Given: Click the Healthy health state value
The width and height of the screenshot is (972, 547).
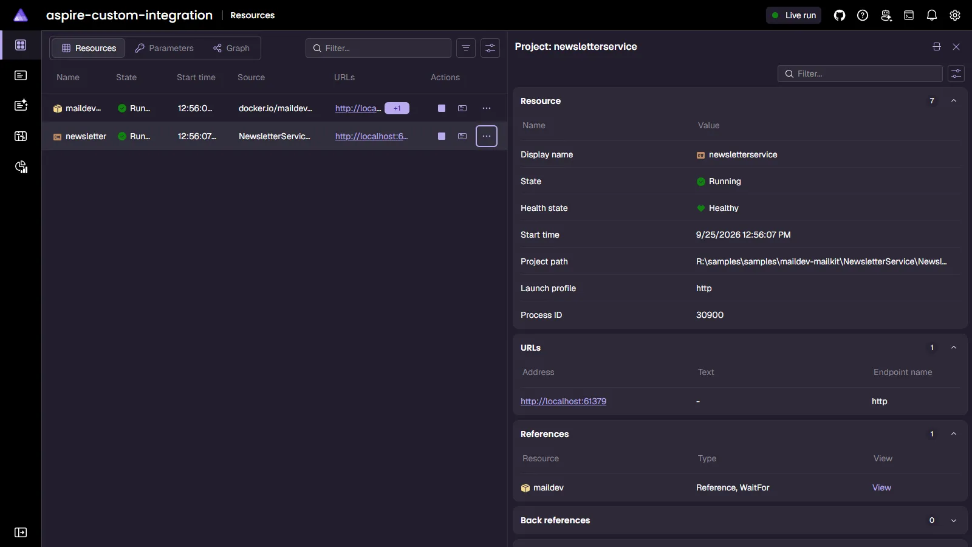Looking at the screenshot, I should [x=717, y=208].
